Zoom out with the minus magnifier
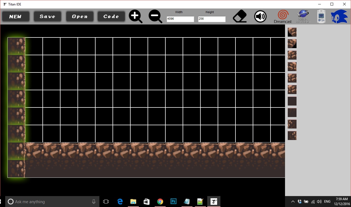The height and width of the screenshot is (207, 351). pyautogui.click(x=156, y=16)
